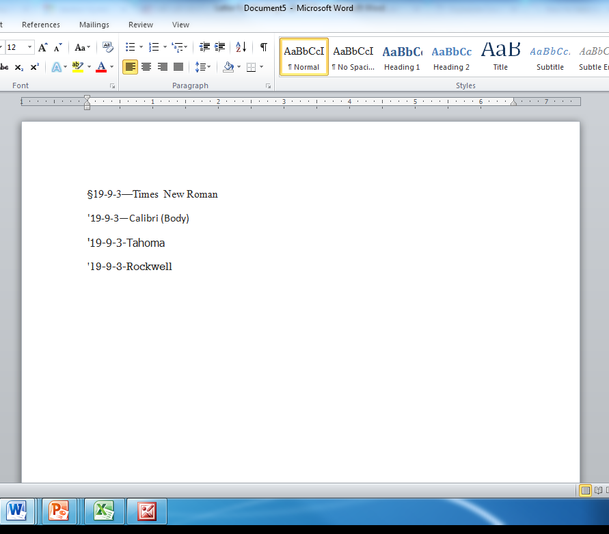Click the Text Effects icon
609x534 pixels.
pyautogui.click(x=56, y=67)
